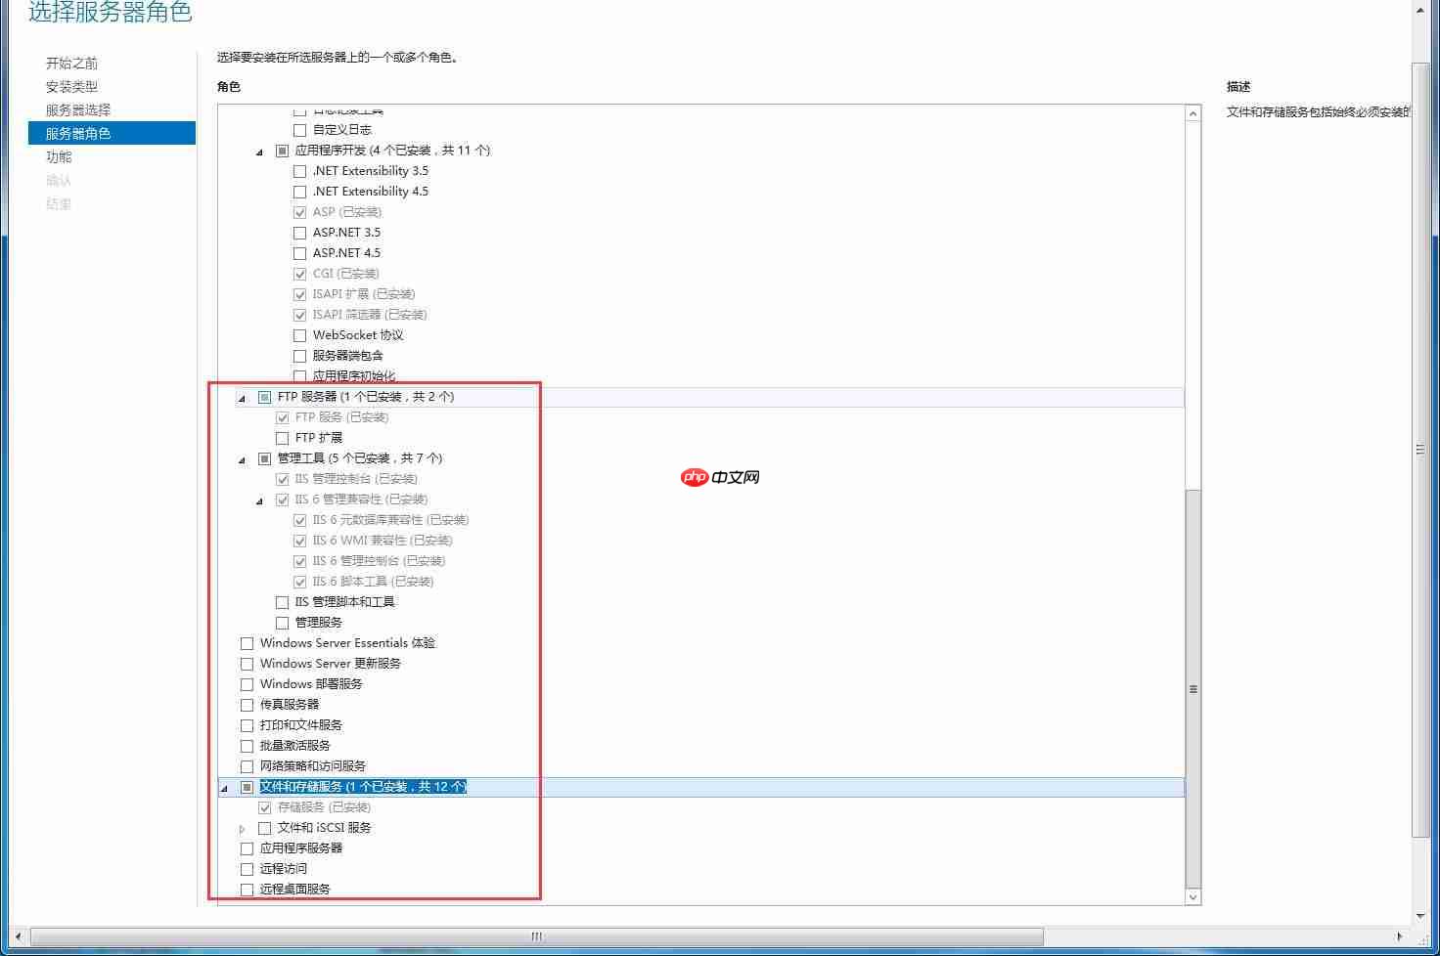Enable the 应用程序服务器 role
This screenshot has height=956, width=1440.
[247, 848]
